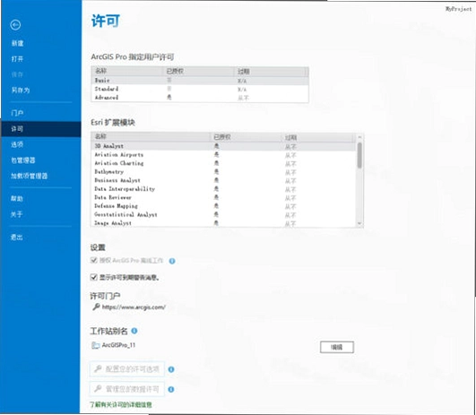Click info icon beside 配置您的许可选项 button
This screenshot has height=415, width=476.
click(x=171, y=369)
